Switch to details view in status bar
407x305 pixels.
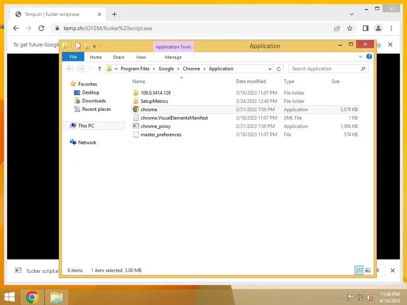359,270
